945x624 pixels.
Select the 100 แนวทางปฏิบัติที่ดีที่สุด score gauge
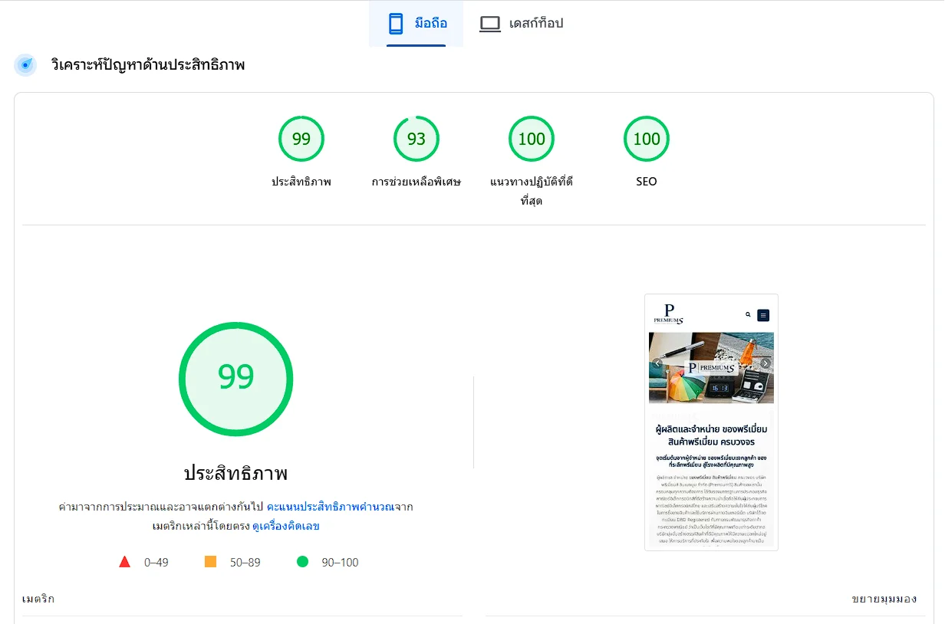coord(532,139)
